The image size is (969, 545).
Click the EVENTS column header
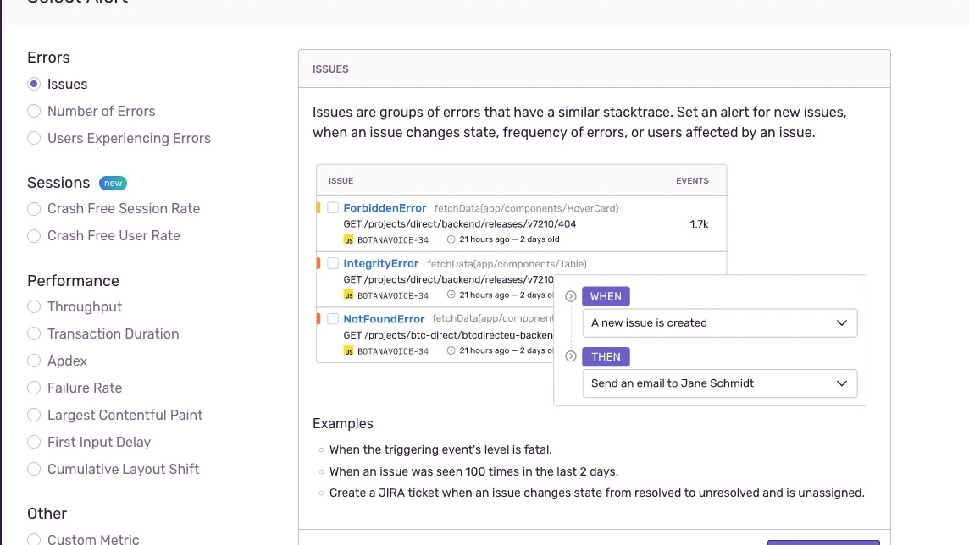(x=692, y=181)
